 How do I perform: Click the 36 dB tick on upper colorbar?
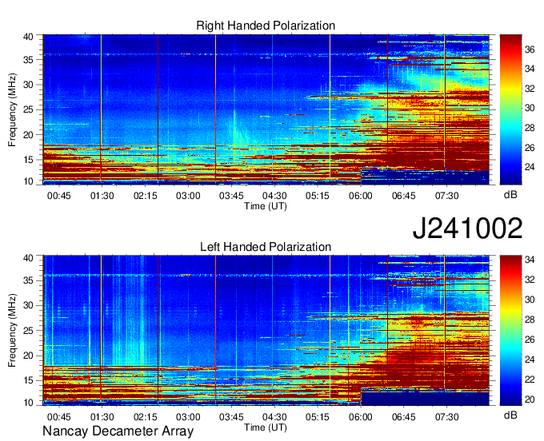(x=530, y=50)
